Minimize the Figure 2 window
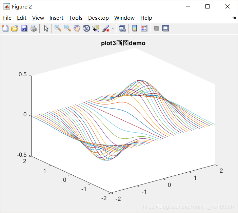This screenshot has width=238, height=213. point(188,6)
